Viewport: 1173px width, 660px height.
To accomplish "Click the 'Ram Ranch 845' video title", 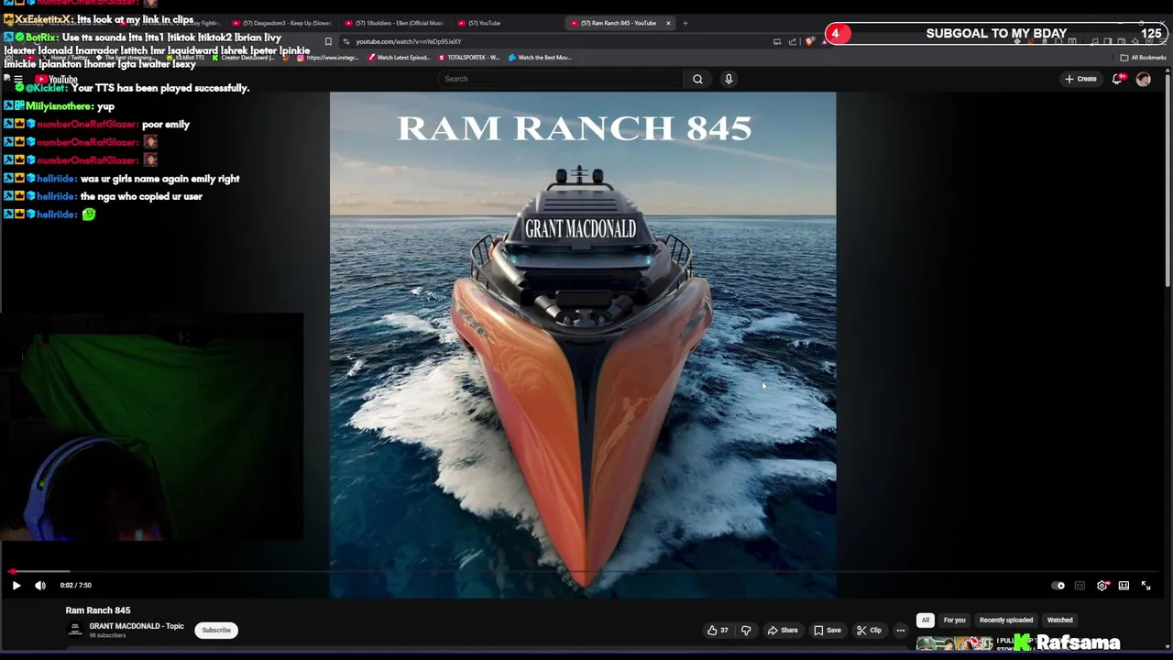I will [98, 610].
